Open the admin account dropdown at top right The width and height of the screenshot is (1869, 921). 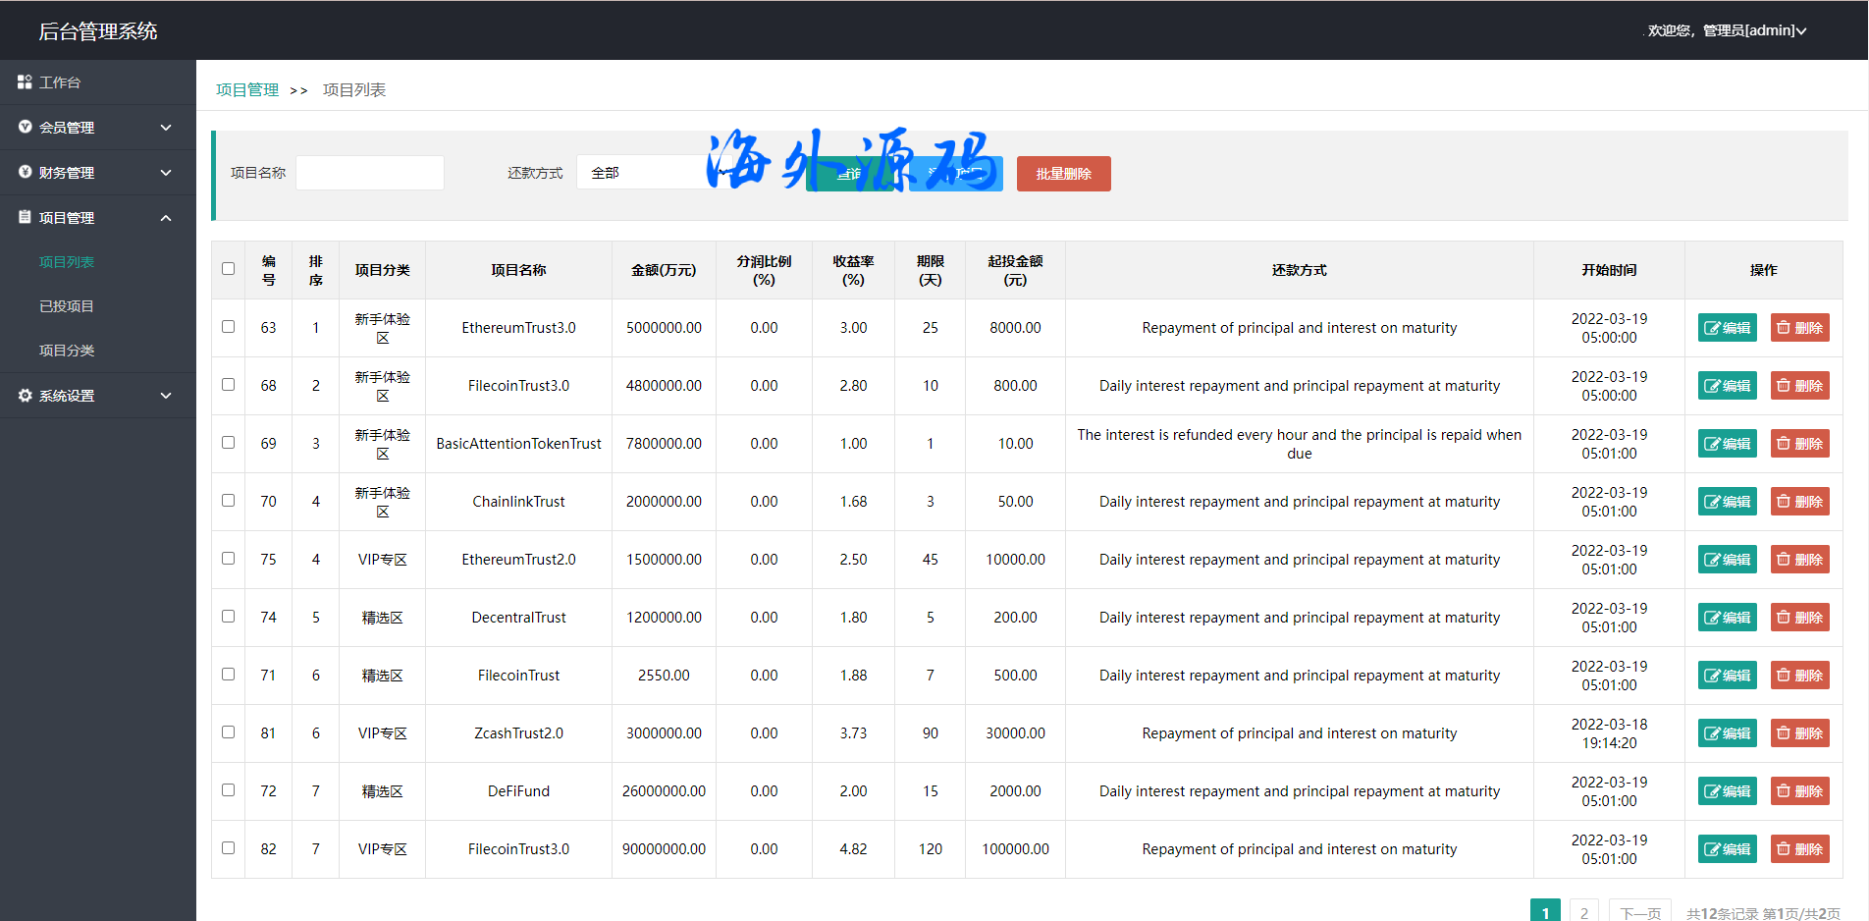pyautogui.click(x=1727, y=30)
